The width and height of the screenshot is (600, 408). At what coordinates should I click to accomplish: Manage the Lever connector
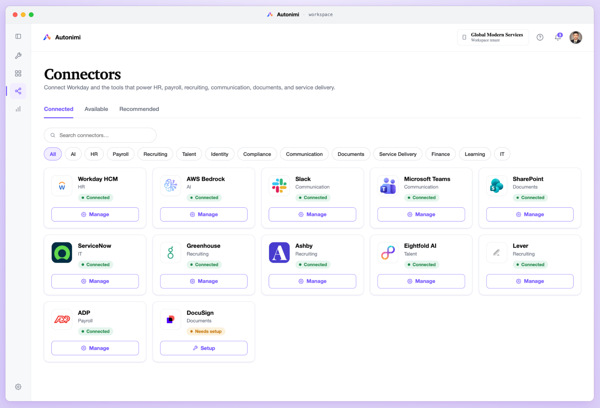[x=530, y=281]
